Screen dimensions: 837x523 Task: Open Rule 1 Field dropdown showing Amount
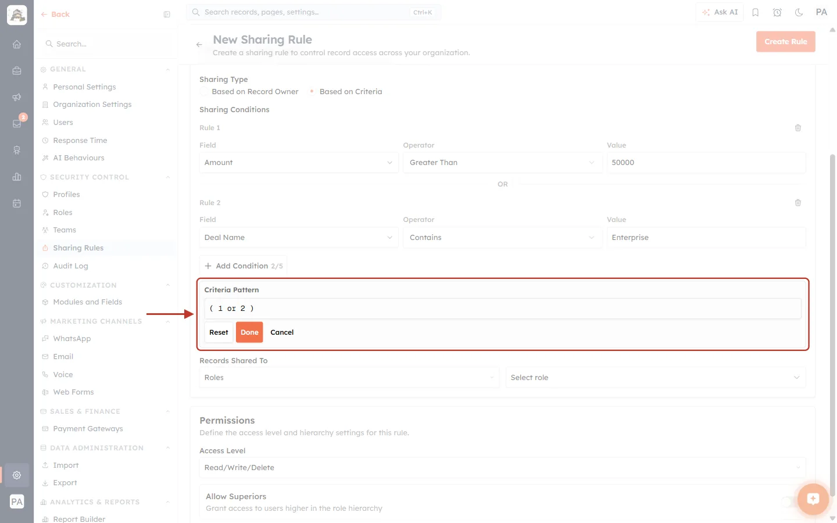tap(299, 163)
